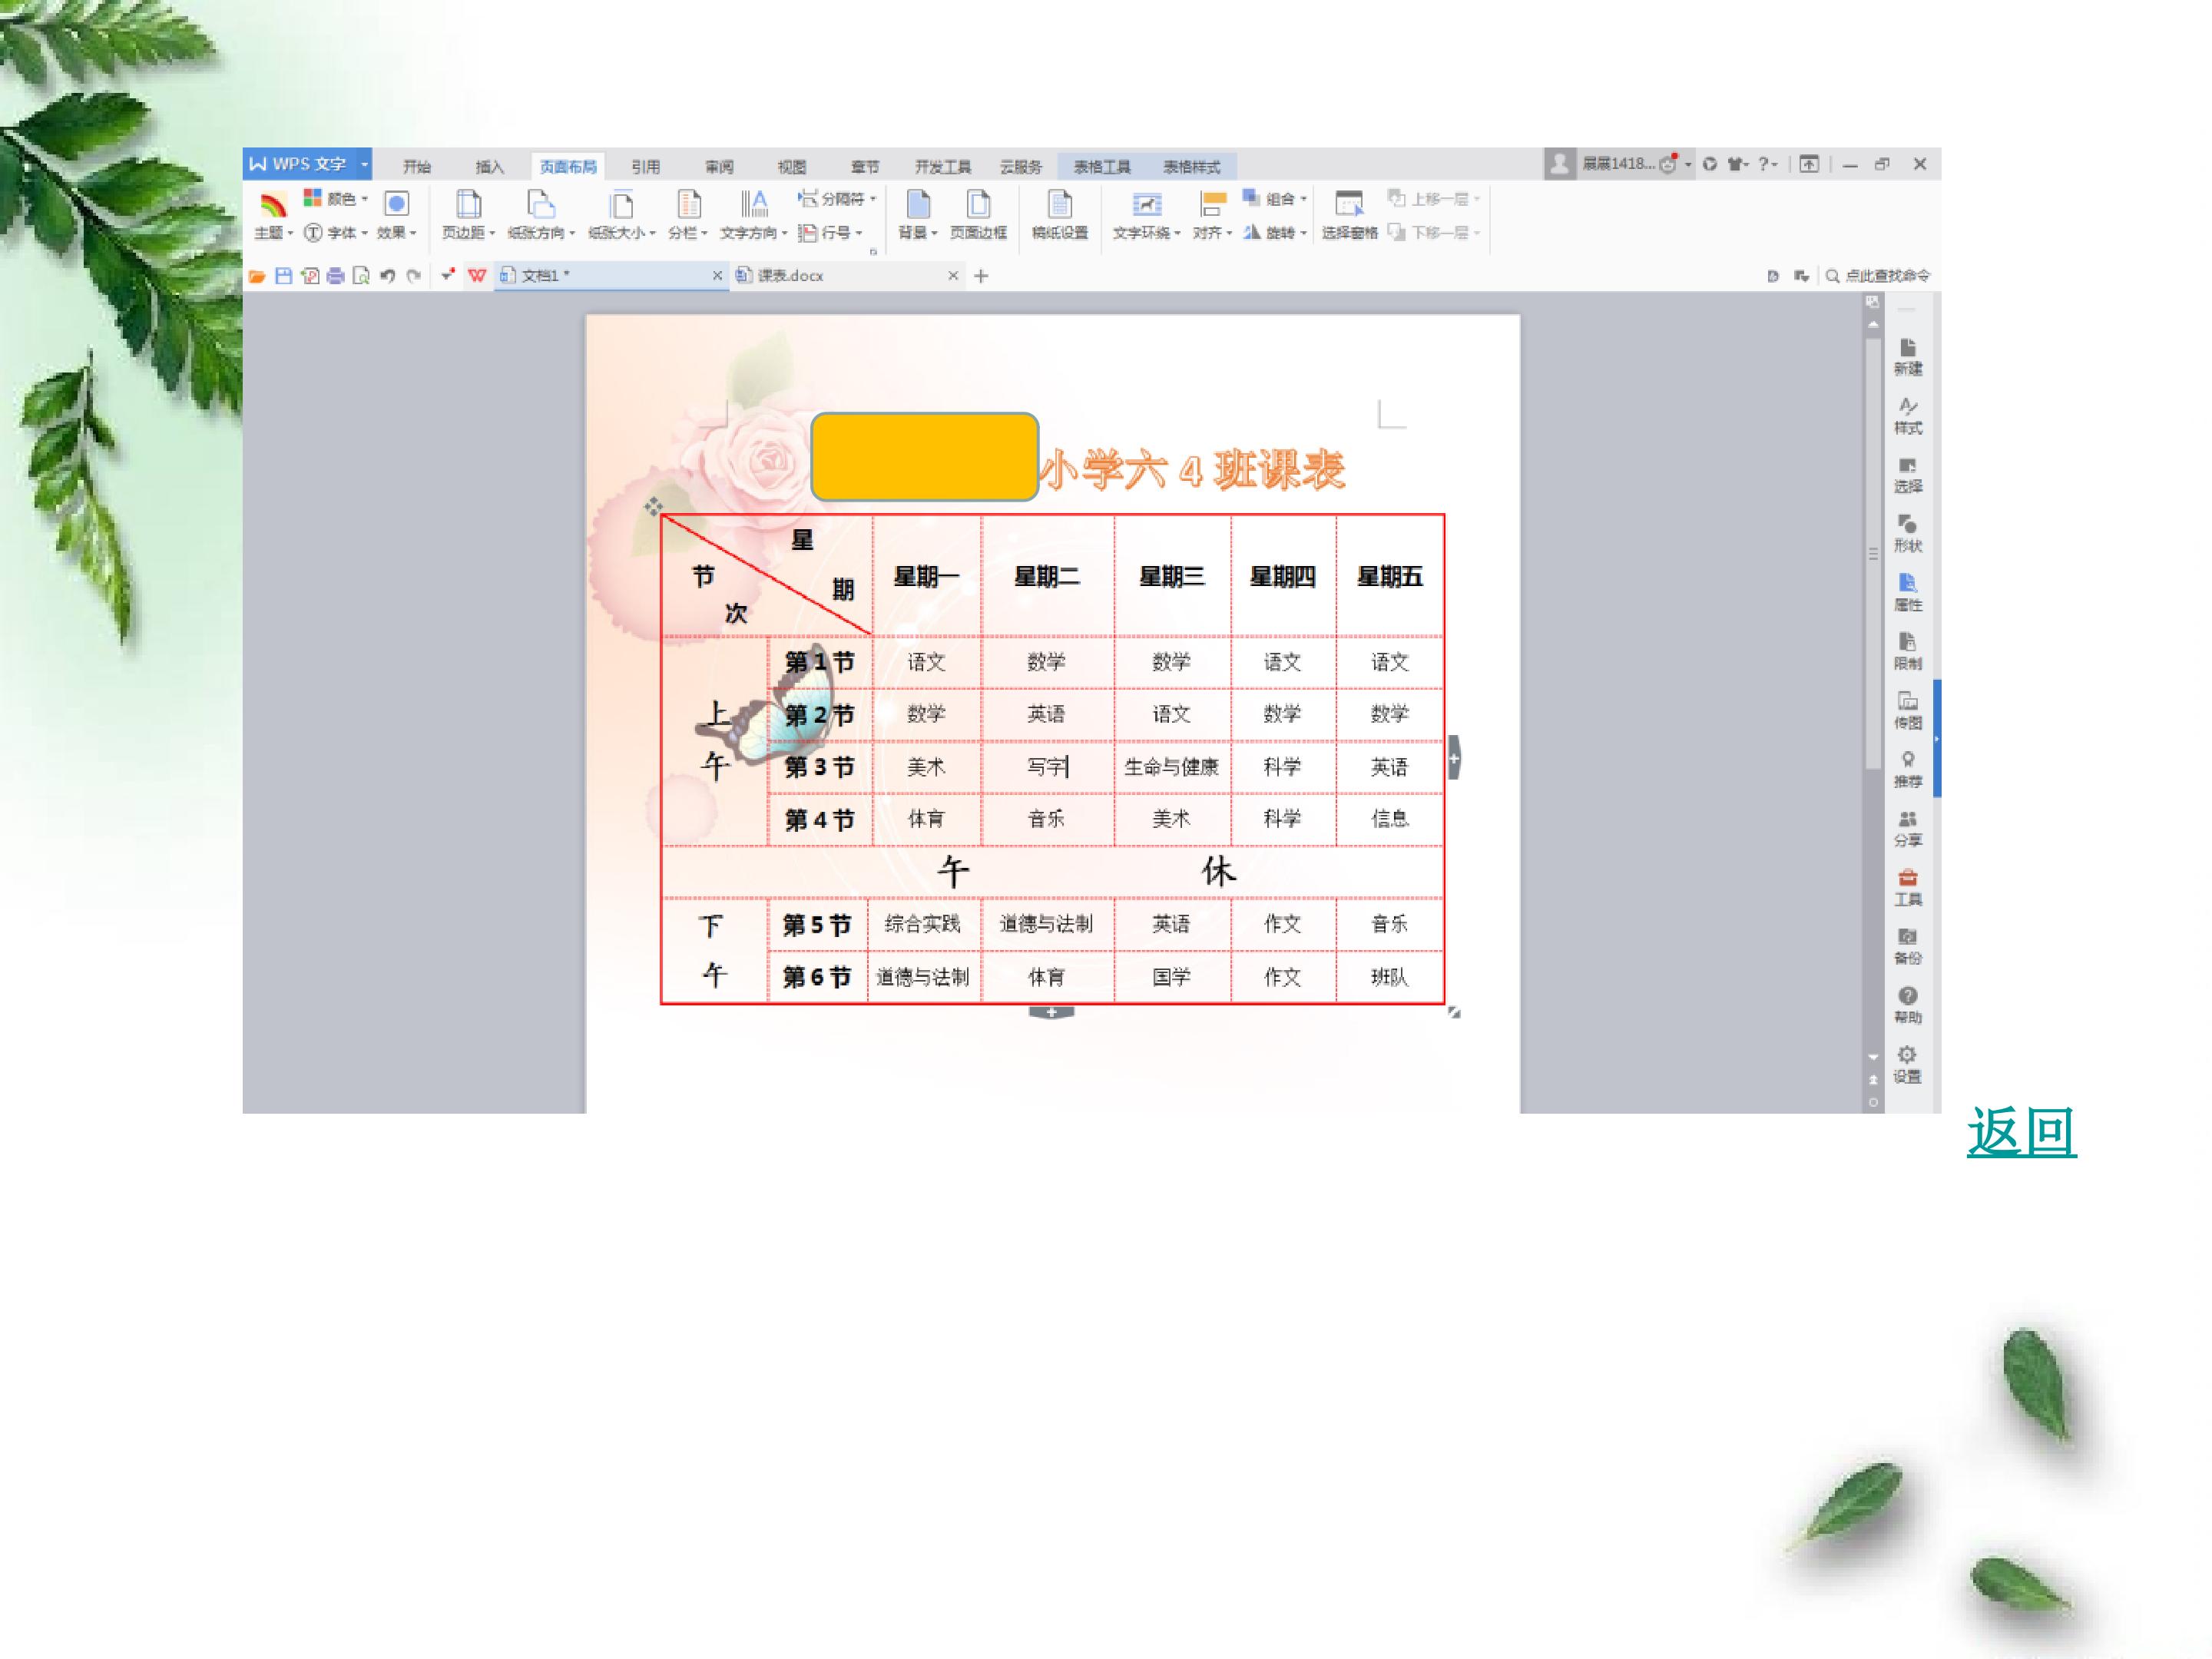Select the orange rounded rectangle shape
The height and width of the screenshot is (1659, 2212).
[x=924, y=456]
